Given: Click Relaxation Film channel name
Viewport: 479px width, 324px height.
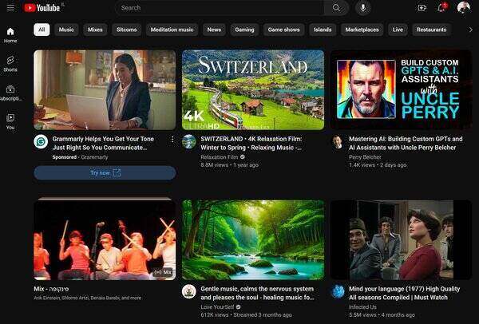Looking at the screenshot, I should click(220, 157).
